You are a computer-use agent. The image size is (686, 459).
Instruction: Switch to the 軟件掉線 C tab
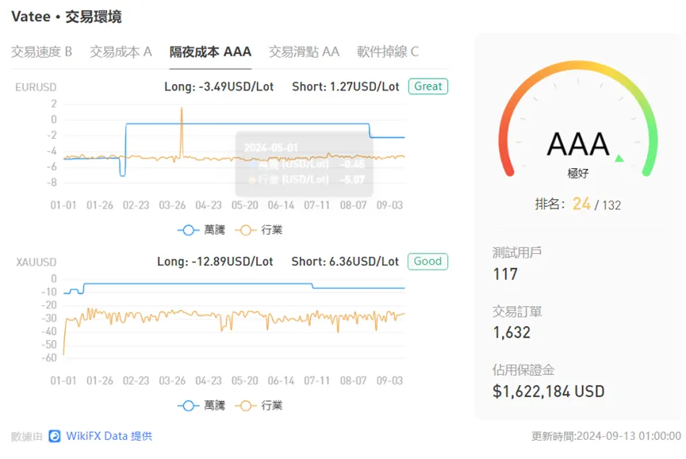pyautogui.click(x=388, y=52)
